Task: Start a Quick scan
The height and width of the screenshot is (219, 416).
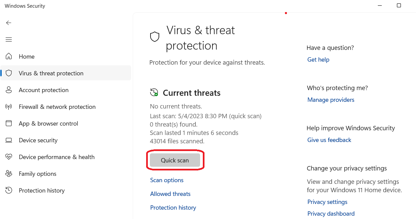Action: [175, 160]
